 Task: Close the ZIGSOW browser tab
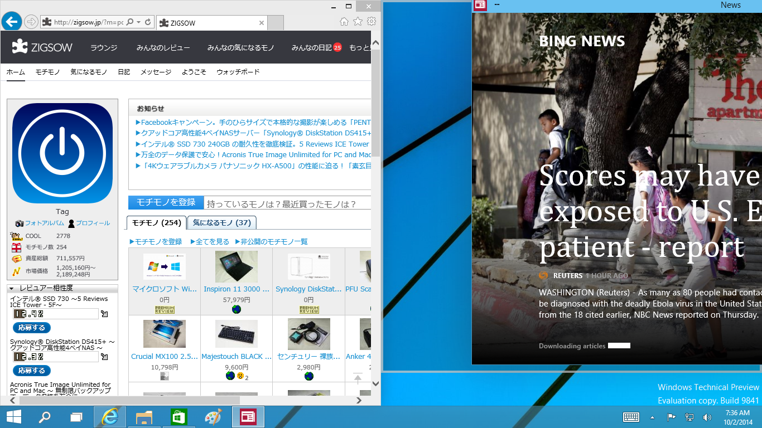point(262,23)
